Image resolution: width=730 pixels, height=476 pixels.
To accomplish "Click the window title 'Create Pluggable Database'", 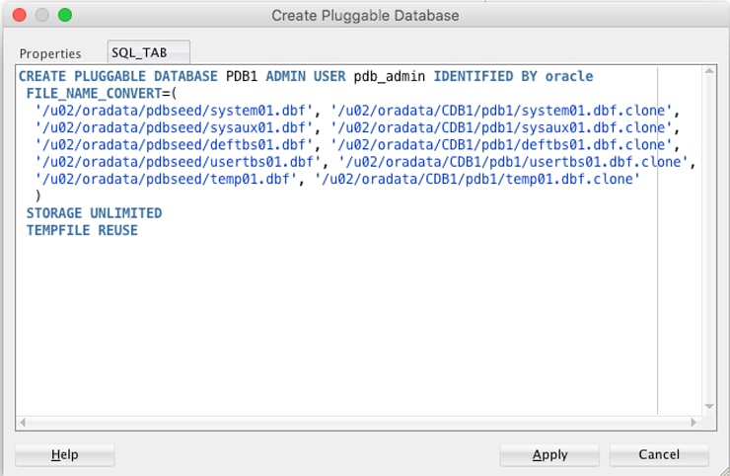I will click(365, 15).
